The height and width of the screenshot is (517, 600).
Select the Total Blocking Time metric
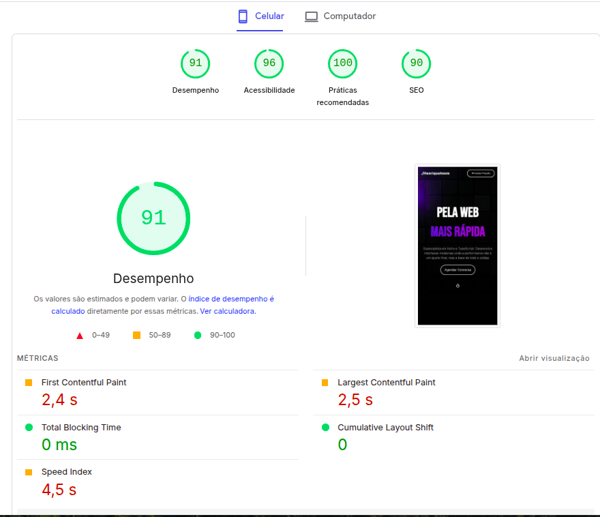point(81,428)
